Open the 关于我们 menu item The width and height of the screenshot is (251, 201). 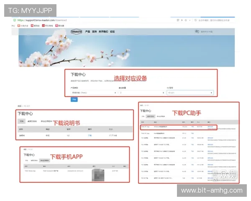tap(103, 31)
